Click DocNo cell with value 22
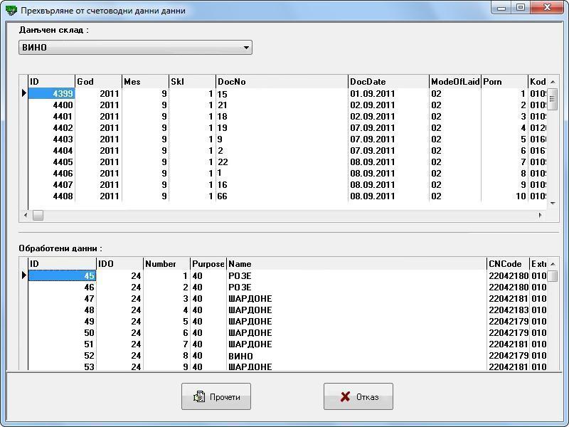Viewport: 569px width, 427px height. (282, 162)
